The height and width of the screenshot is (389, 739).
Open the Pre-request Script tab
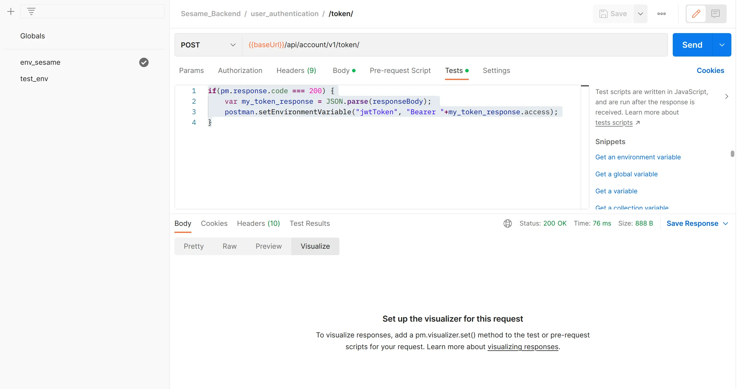400,71
